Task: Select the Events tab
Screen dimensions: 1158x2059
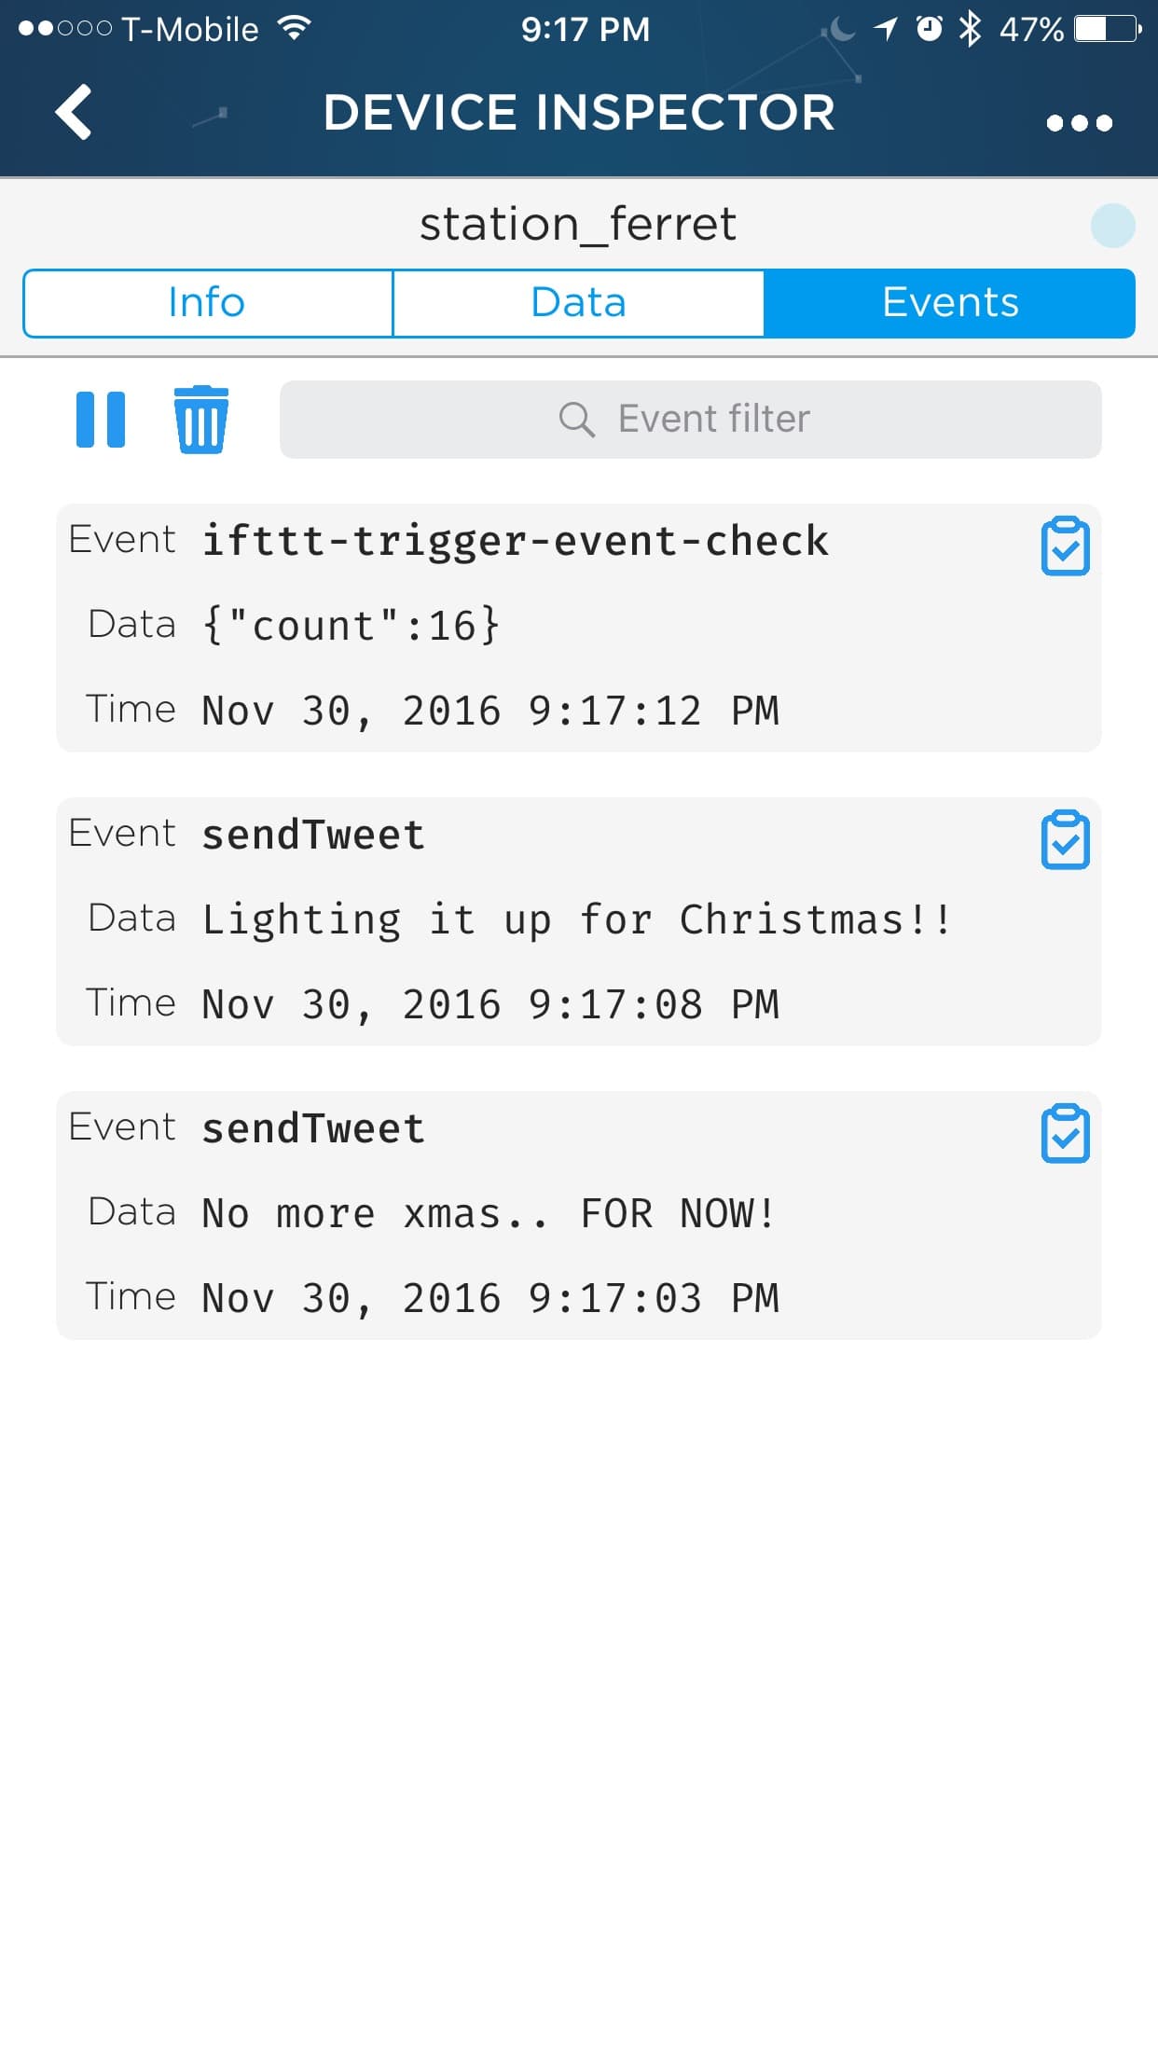Action: (949, 303)
